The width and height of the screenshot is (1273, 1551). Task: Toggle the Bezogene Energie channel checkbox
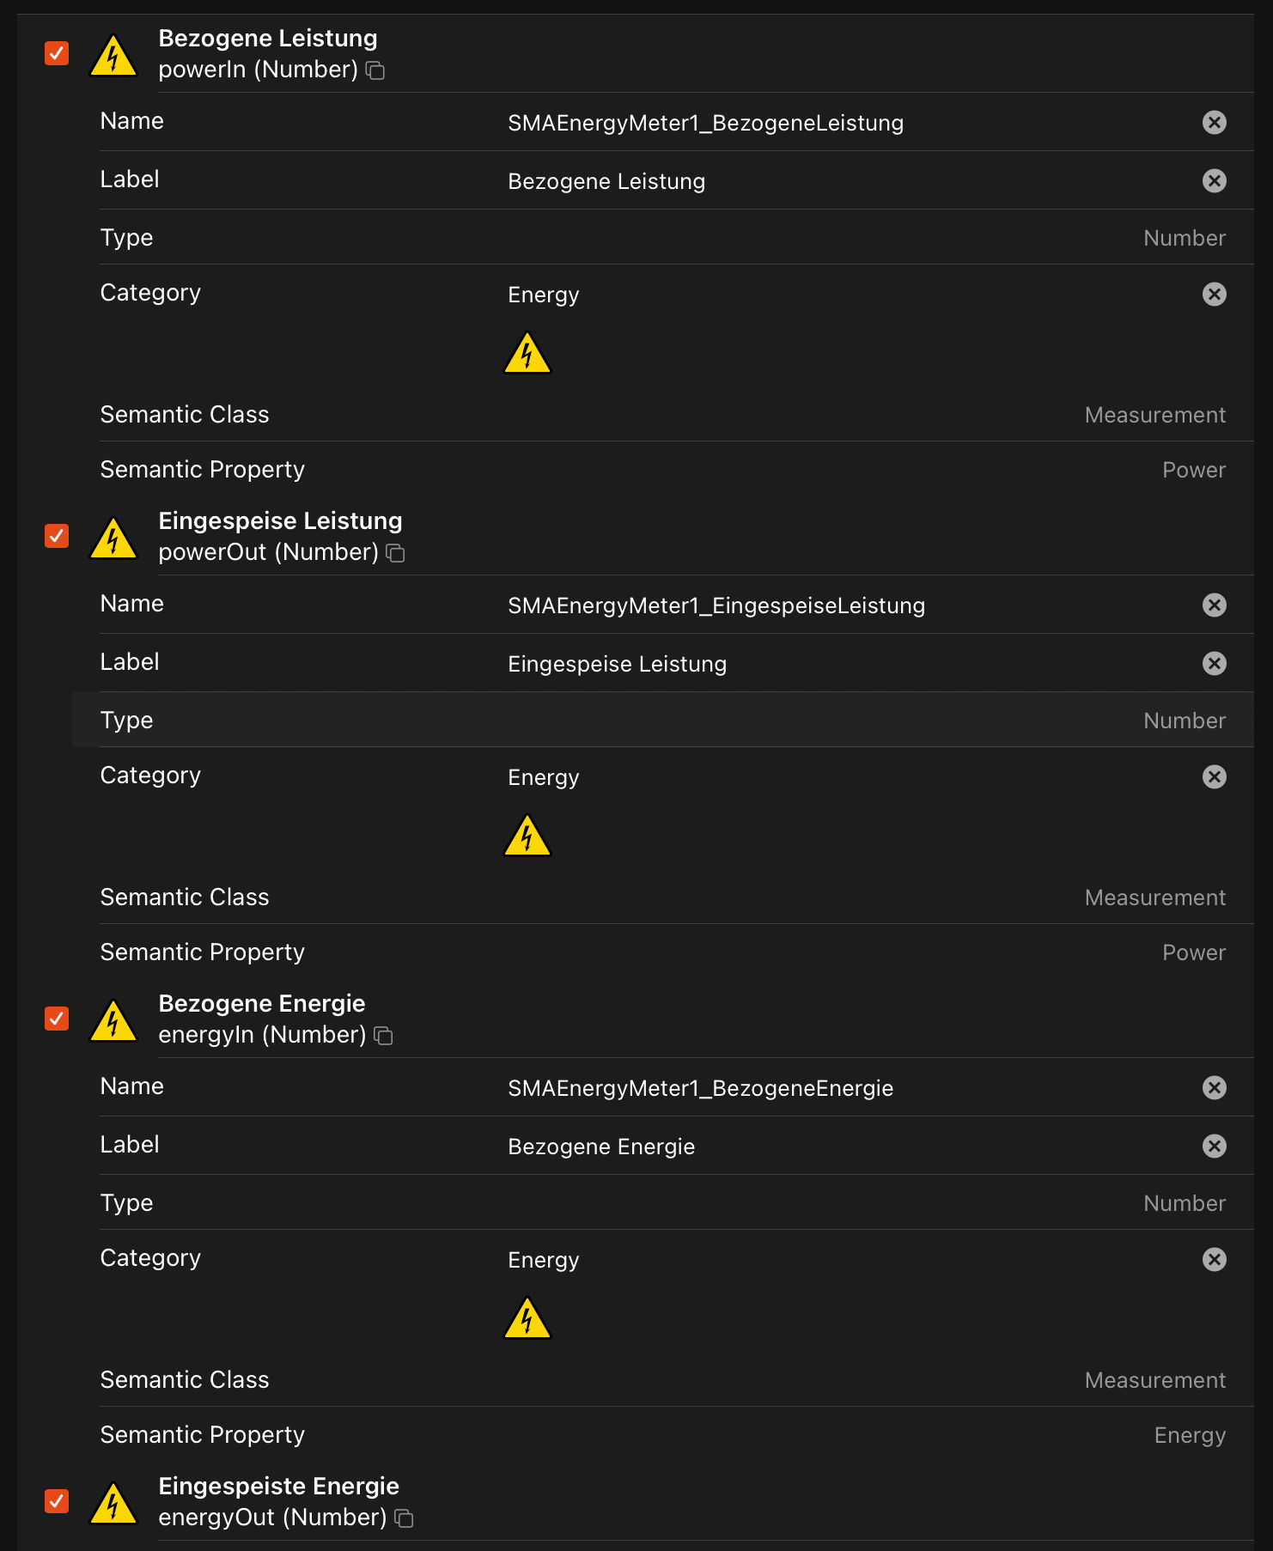coord(57,1019)
